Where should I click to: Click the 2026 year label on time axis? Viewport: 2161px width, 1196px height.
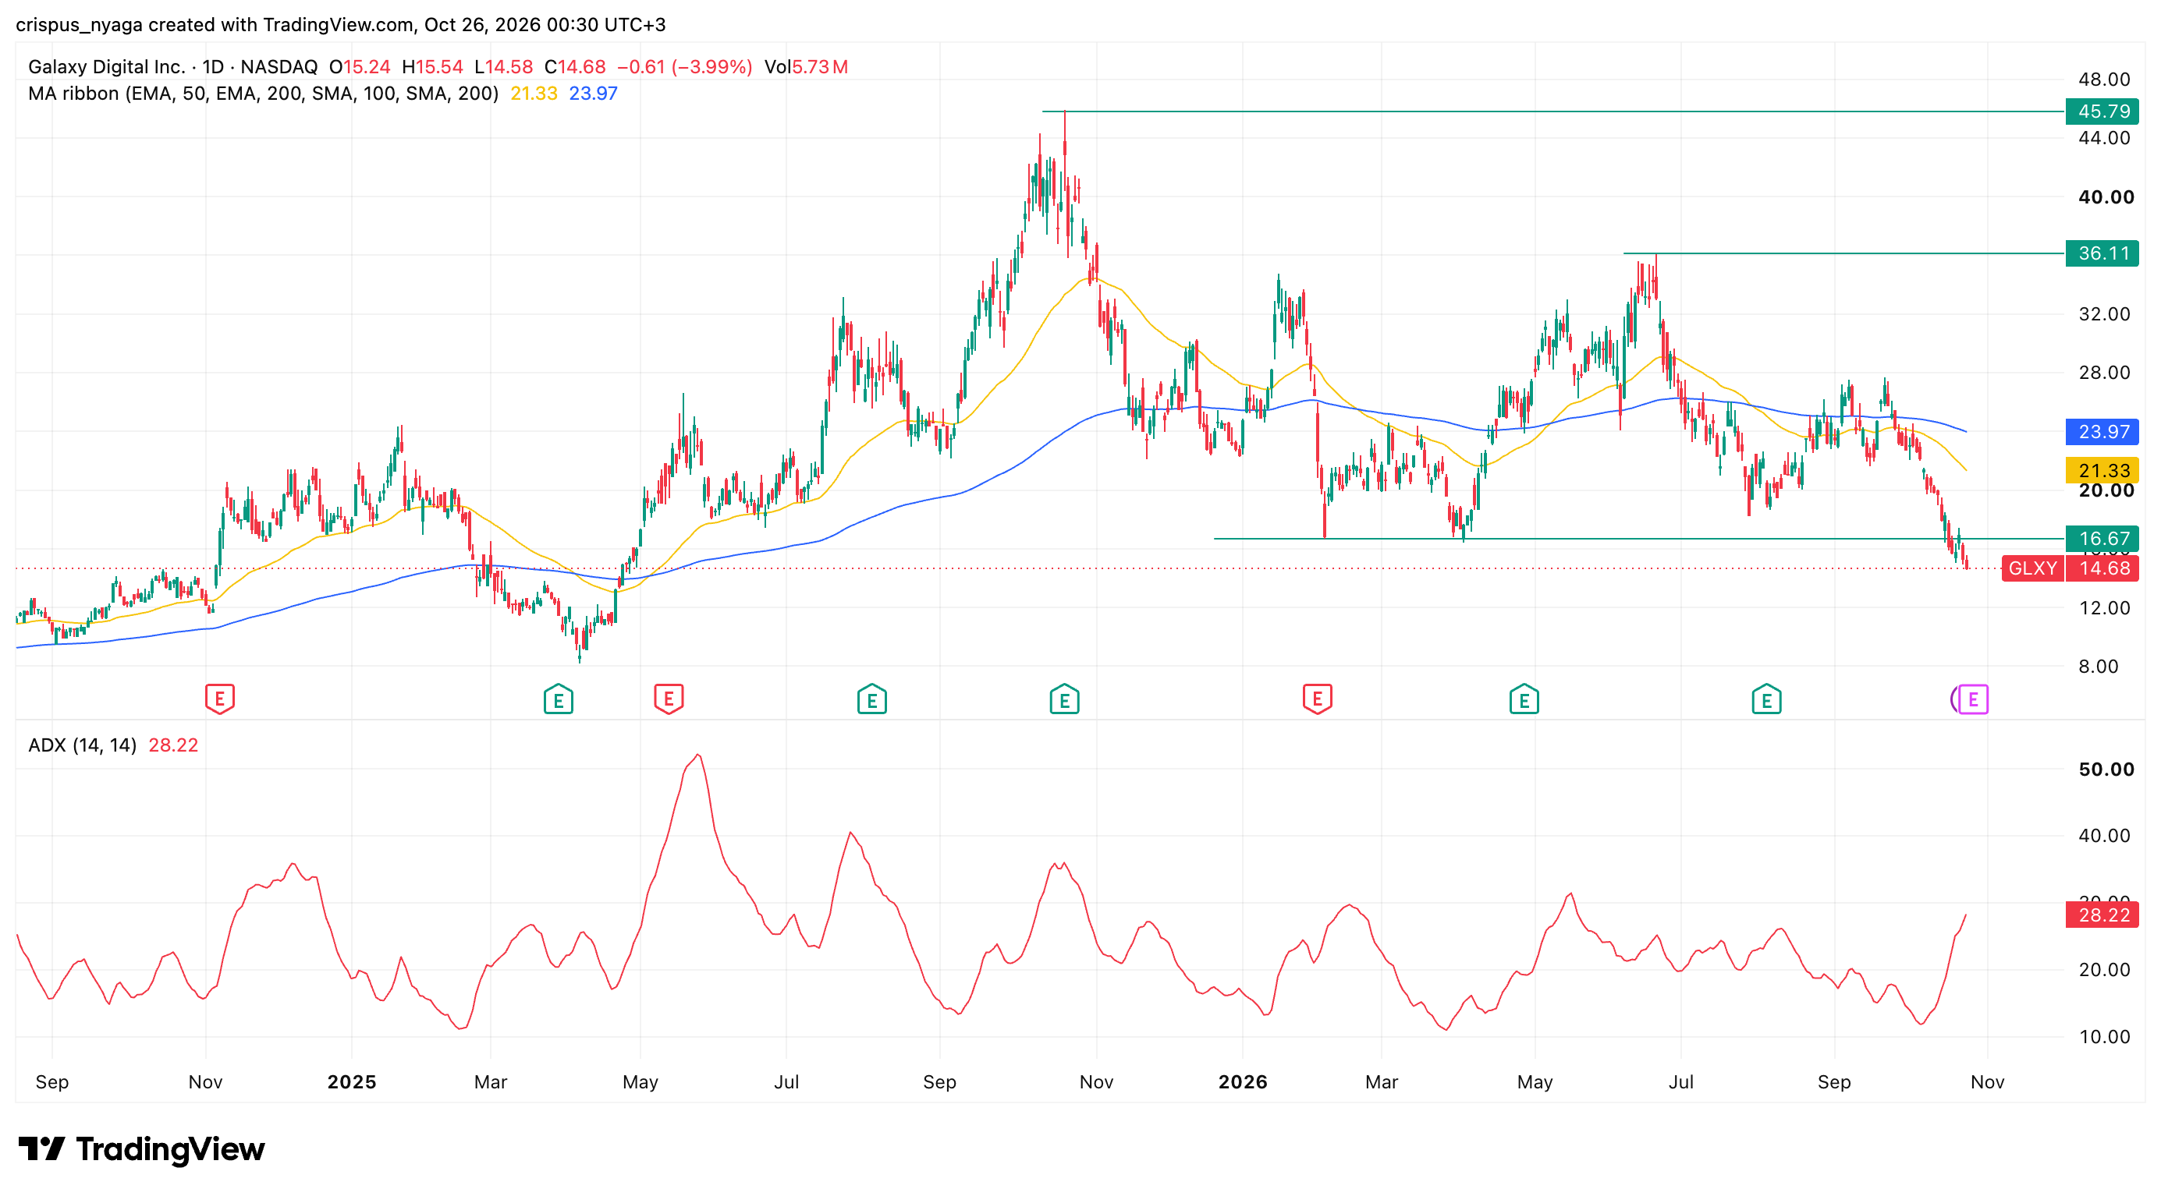(x=1243, y=1082)
